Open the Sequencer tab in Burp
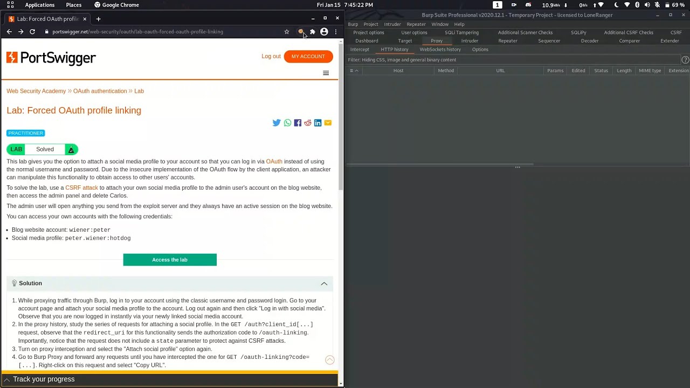This screenshot has height=388, width=690. pyautogui.click(x=549, y=41)
